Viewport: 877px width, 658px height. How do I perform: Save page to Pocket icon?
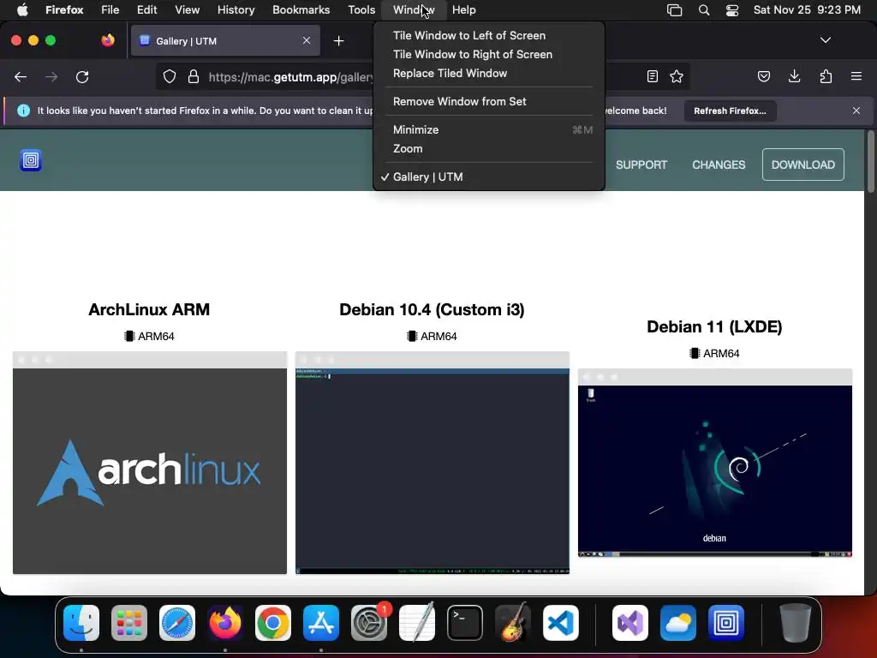pyautogui.click(x=763, y=76)
